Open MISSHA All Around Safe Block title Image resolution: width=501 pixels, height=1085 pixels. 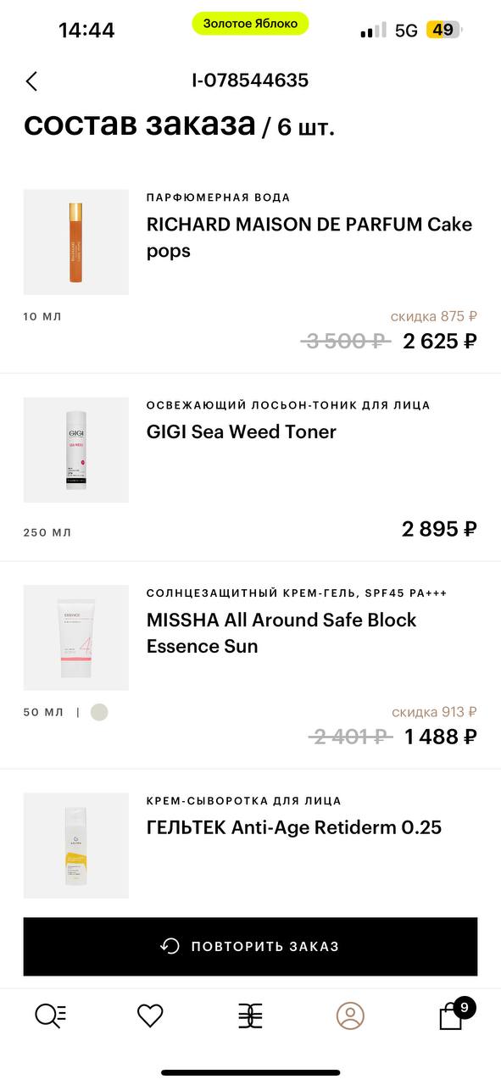[281, 632]
